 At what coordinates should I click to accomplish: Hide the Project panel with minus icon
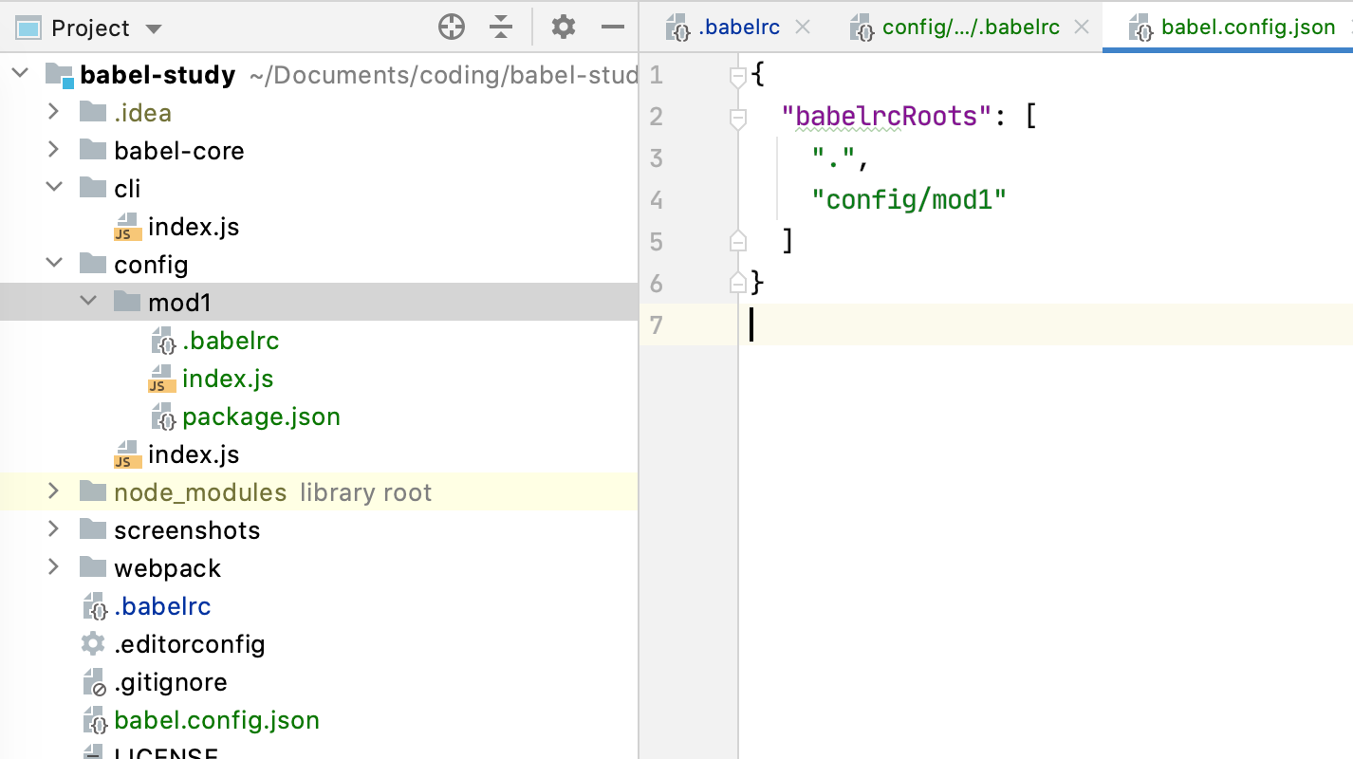[x=613, y=28]
